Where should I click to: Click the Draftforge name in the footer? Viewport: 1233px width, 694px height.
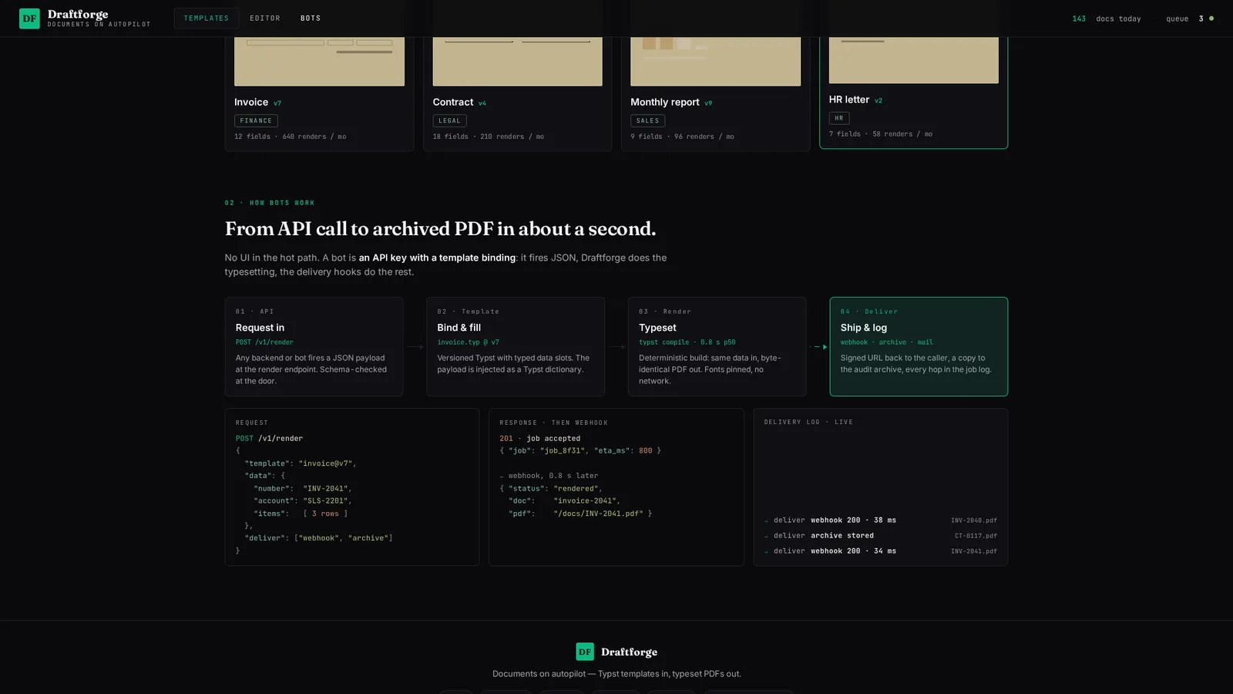tap(629, 652)
